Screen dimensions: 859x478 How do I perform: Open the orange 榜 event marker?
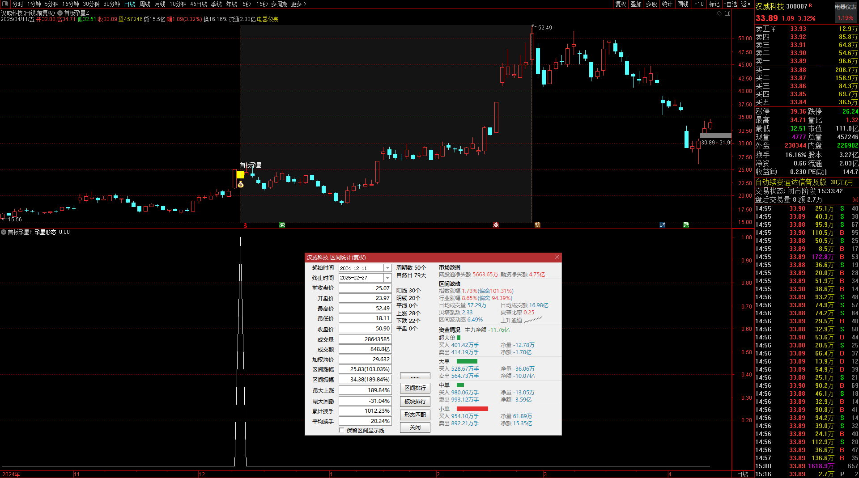537,225
